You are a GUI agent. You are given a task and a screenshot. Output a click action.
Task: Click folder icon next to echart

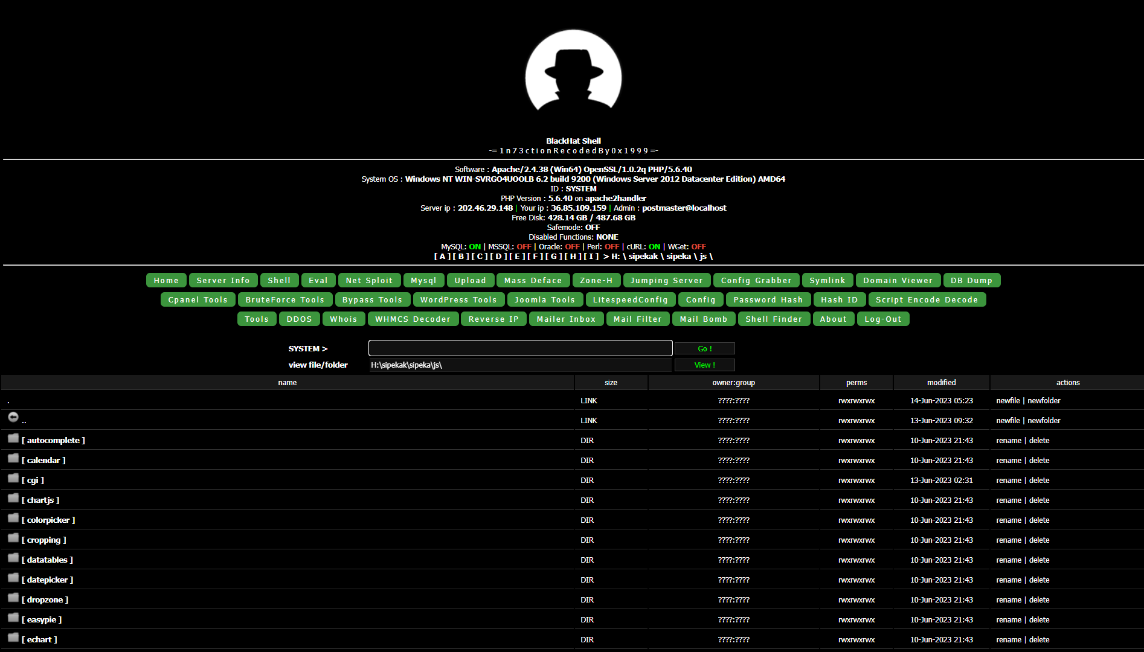click(x=13, y=638)
